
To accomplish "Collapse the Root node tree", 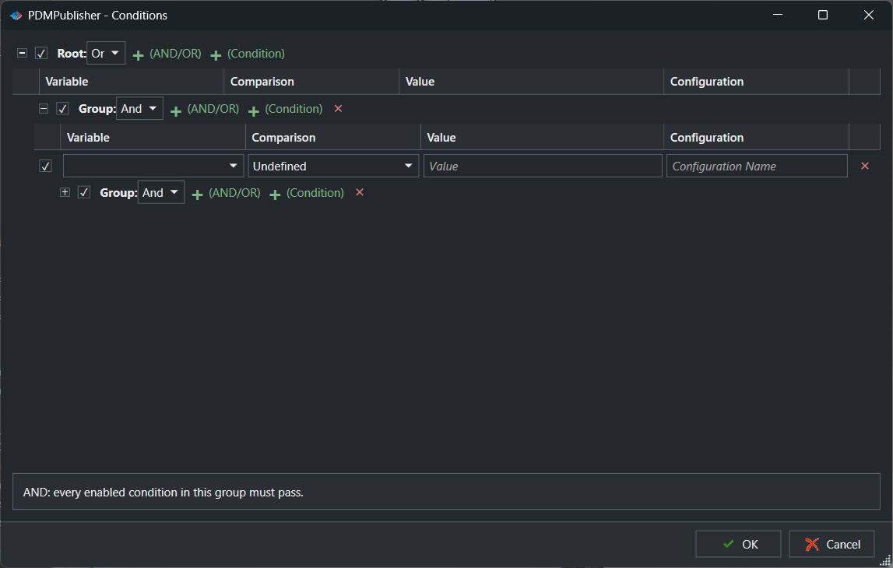I will (x=23, y=53).
